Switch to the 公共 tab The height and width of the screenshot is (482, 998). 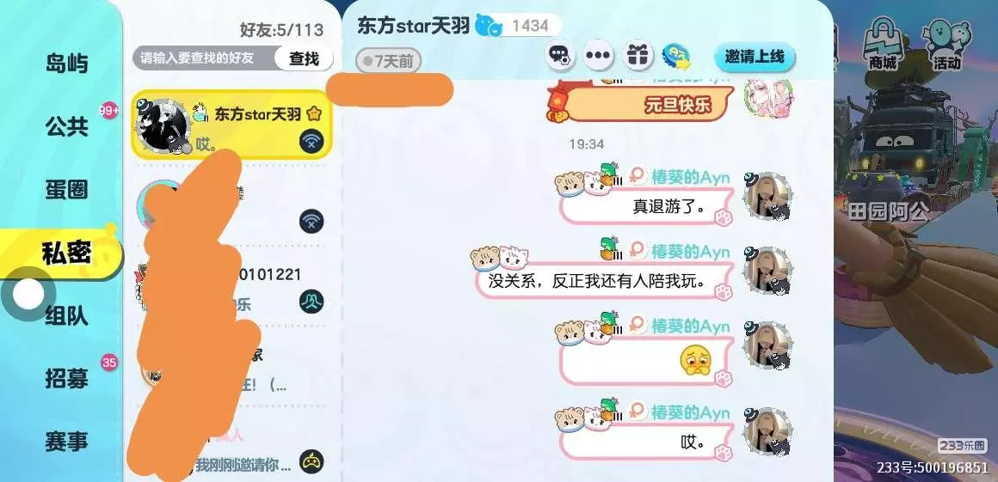coord(66,126)
